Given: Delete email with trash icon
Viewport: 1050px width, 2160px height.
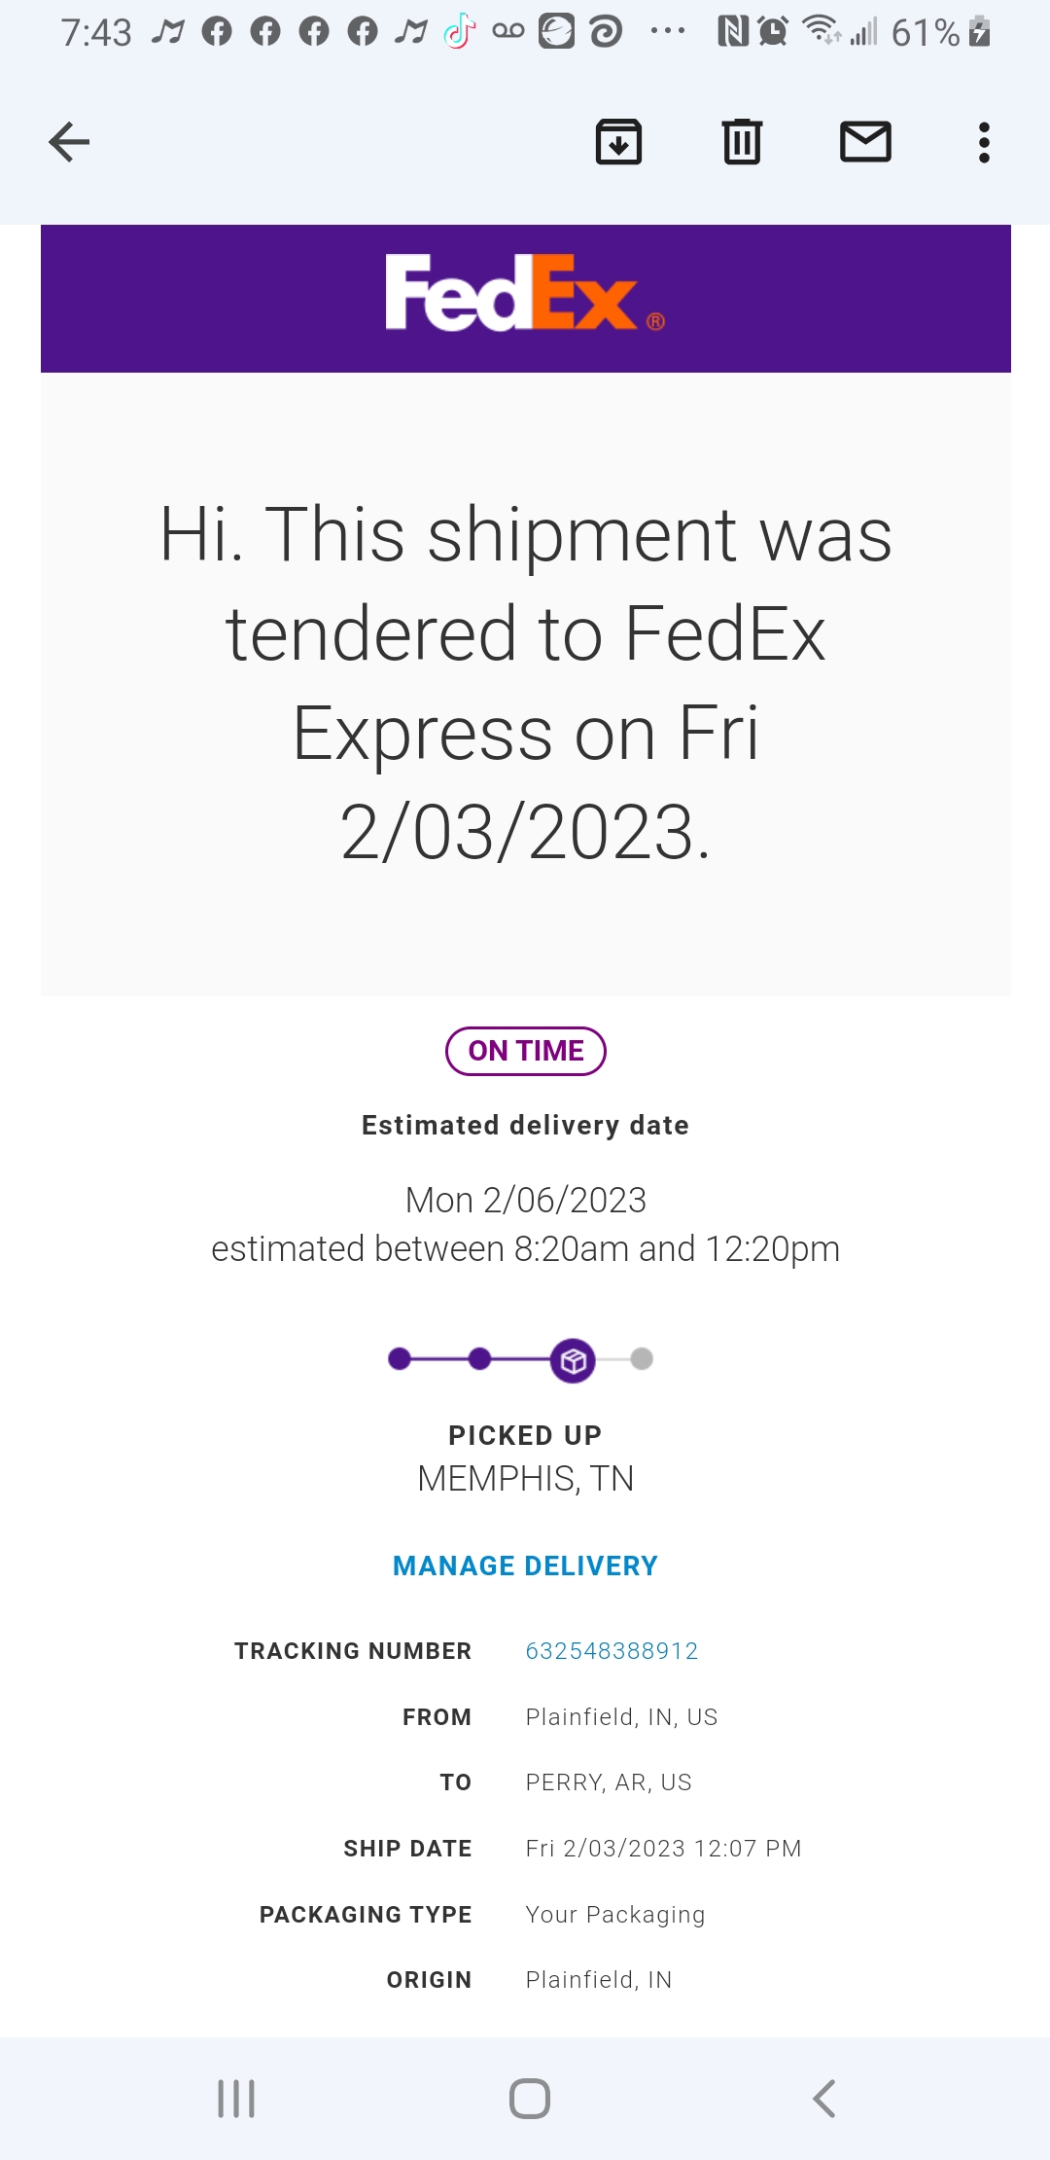Looking at the screenshot, I should 742,142.
